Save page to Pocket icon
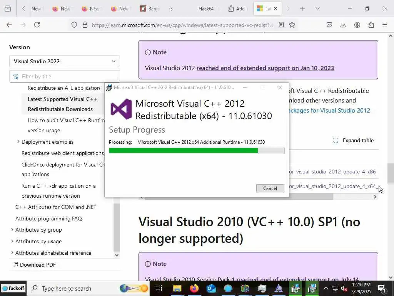Viewport: 394px width, 296px height. click(329, 25)
